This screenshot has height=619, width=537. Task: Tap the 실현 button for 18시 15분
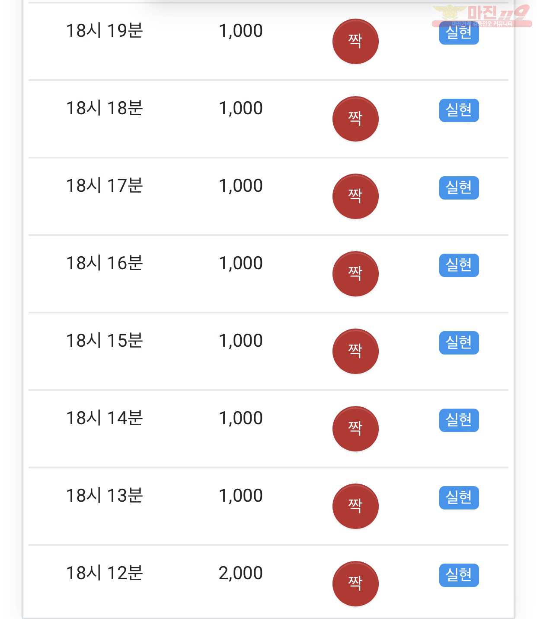click(x=459, y=342)
